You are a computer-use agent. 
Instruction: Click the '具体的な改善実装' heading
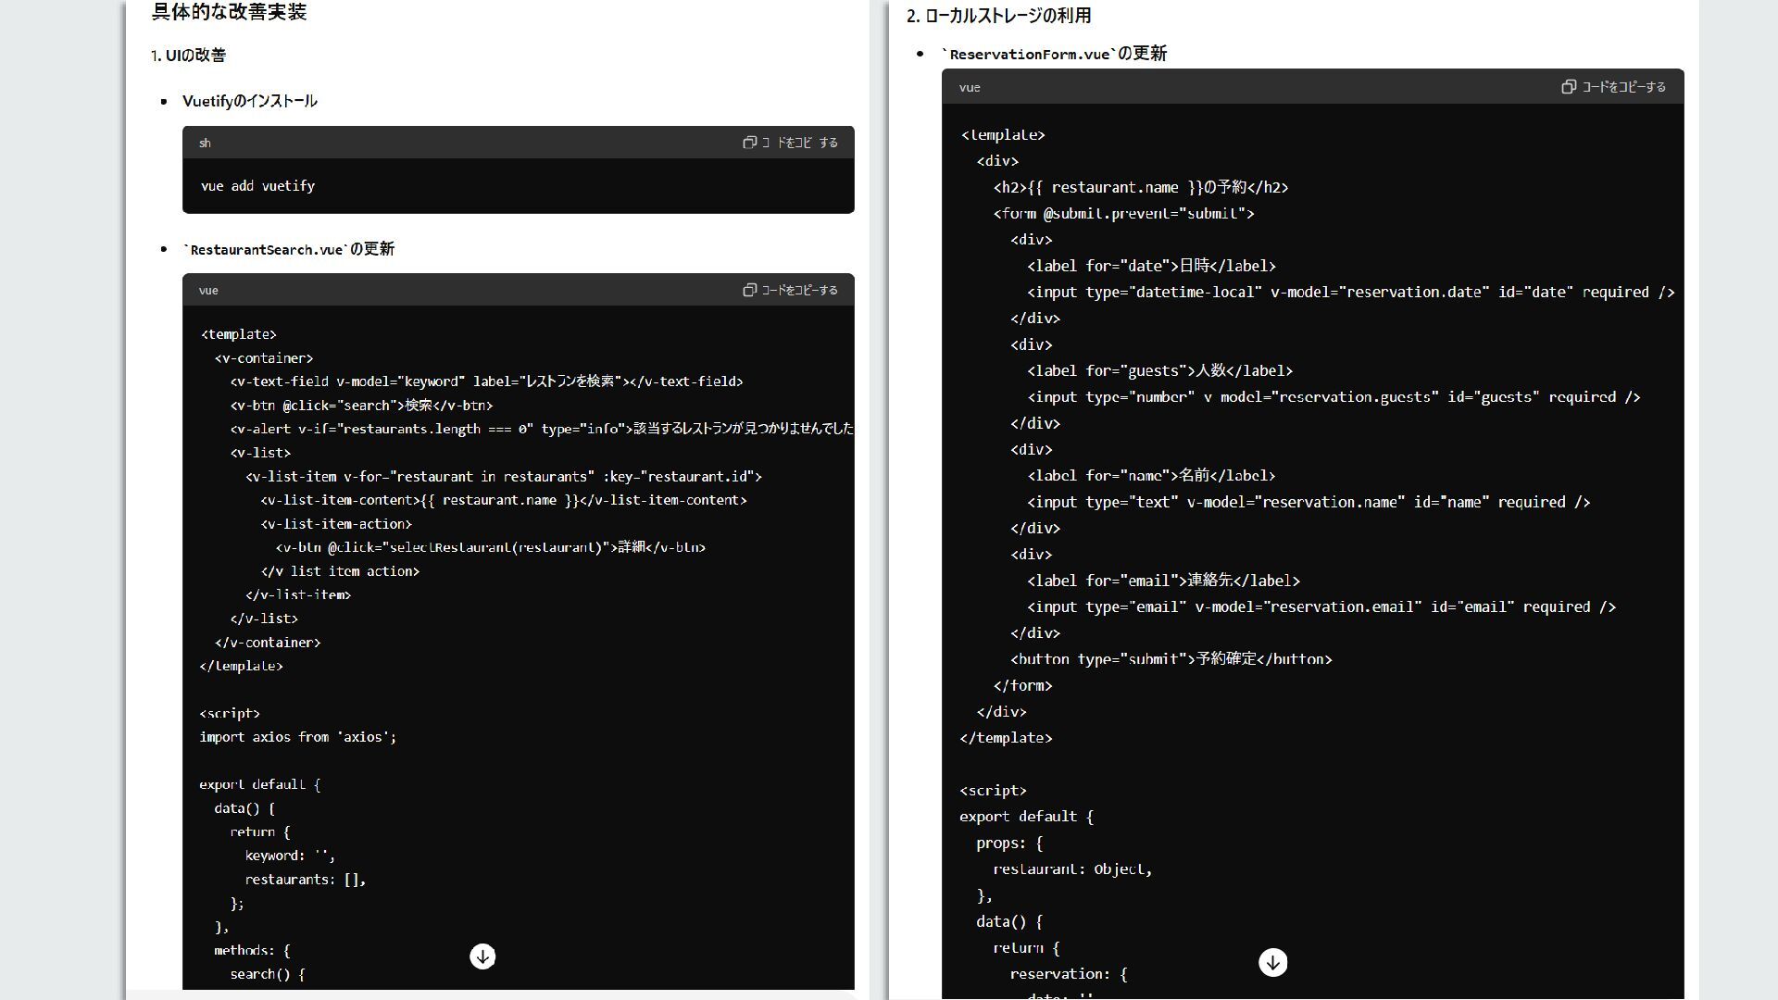pyautogui.click(x=229, y=12)
